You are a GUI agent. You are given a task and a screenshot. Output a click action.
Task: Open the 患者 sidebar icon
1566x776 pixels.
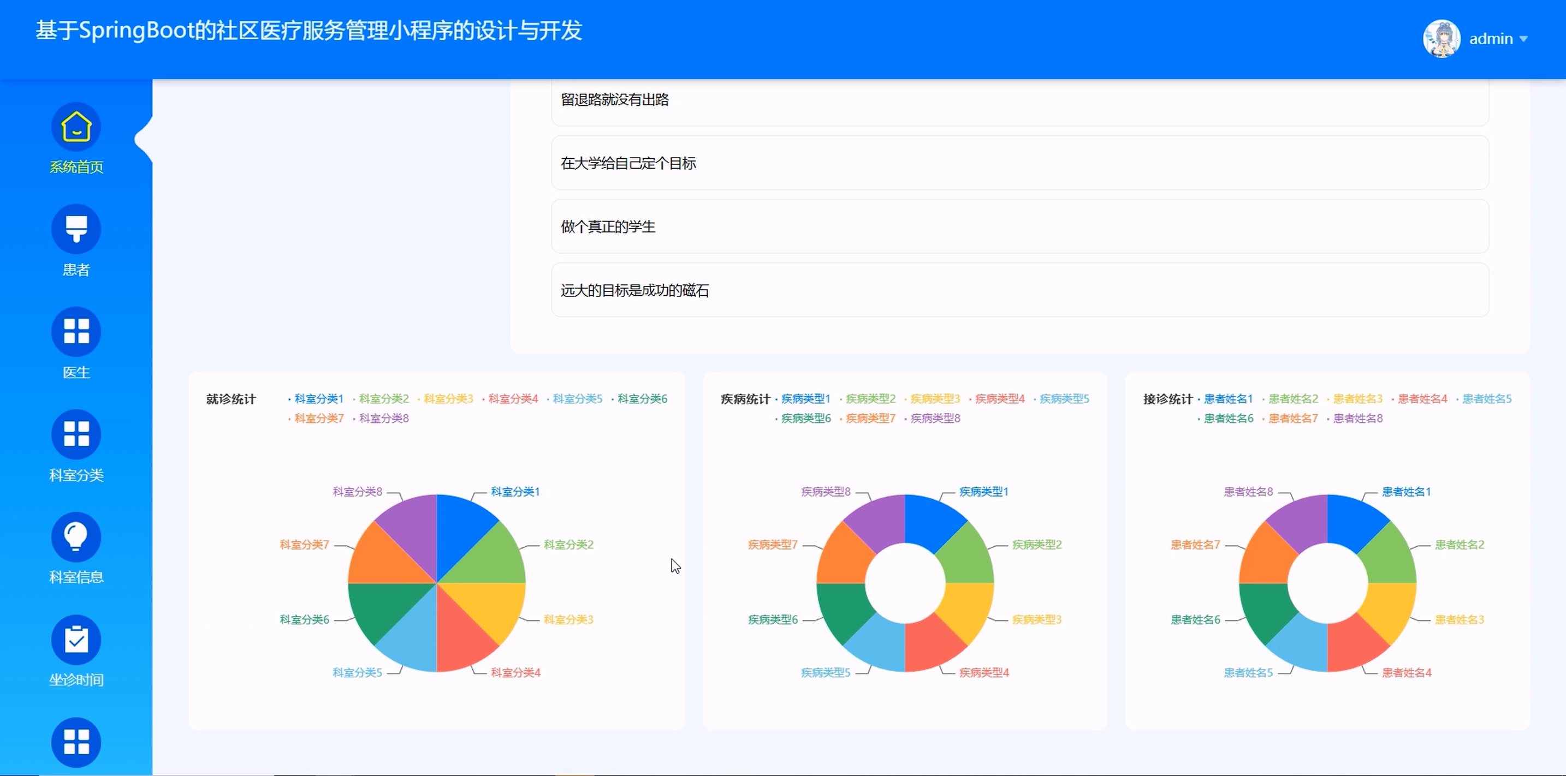76,229
